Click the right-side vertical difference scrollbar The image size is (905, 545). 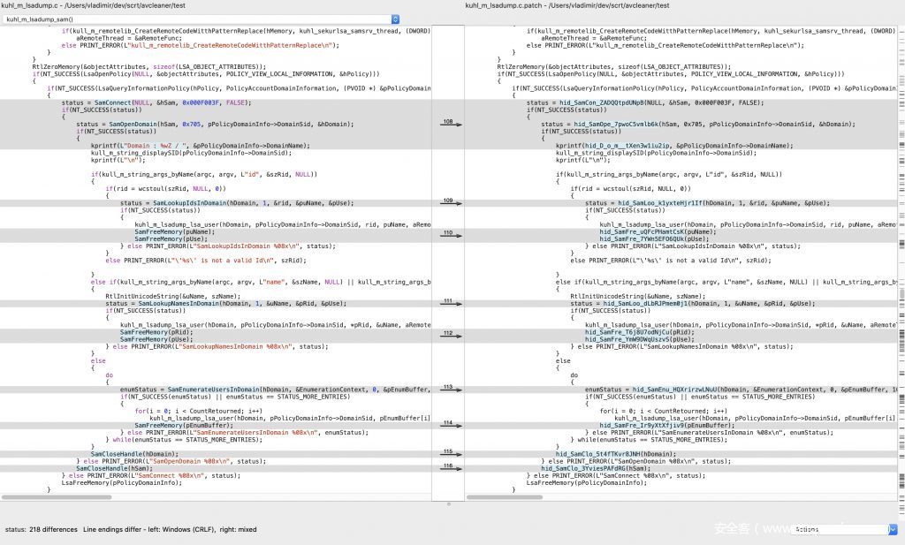click(x=901, y=265)
